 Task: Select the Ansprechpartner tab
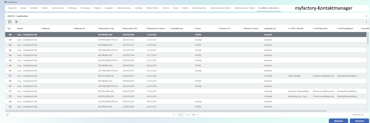pos(199,8)
